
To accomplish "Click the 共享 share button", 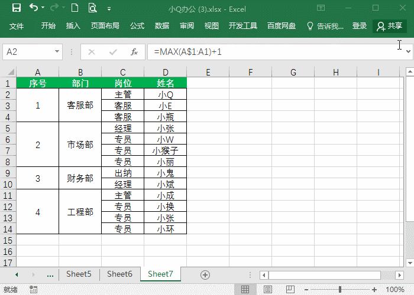I will click(389, 26).
